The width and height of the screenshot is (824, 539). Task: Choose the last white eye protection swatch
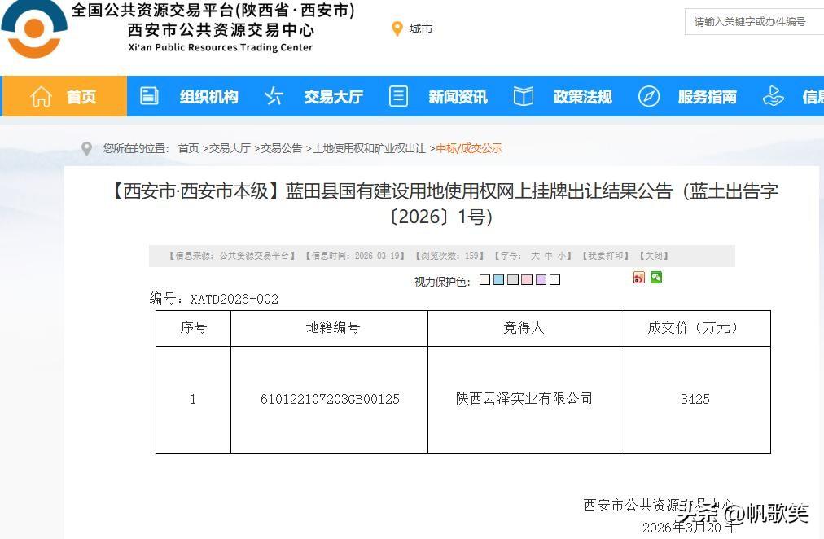tap(555, 279)
